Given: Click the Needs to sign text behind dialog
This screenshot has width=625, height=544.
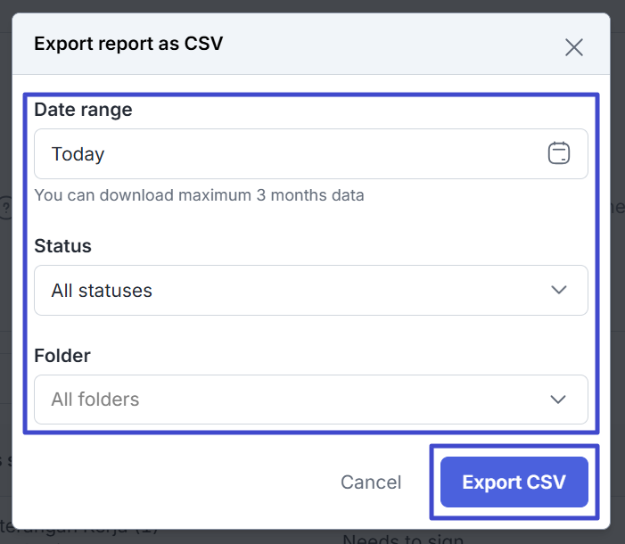Looking at the screenshot, I should pyautogui.click(x=403, y=539).
